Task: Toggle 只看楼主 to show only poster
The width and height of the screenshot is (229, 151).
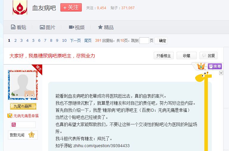Action: point(164,56)
